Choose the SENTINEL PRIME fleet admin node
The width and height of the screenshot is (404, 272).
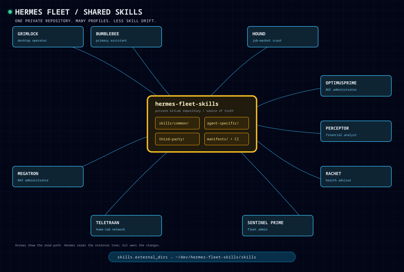(278, 226)
